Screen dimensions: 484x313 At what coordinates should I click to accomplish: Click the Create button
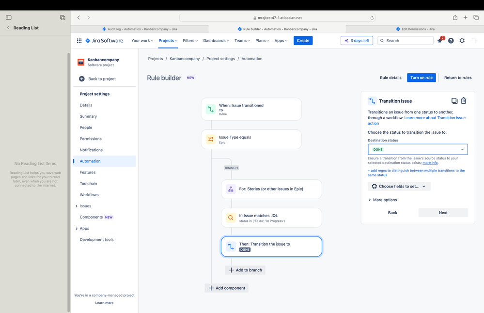click(303, 40)
